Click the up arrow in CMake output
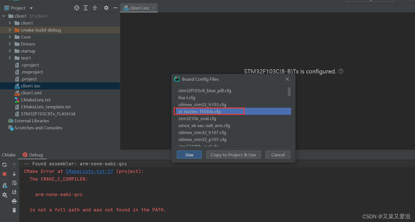415x222 pixels. tap(14, 165)
